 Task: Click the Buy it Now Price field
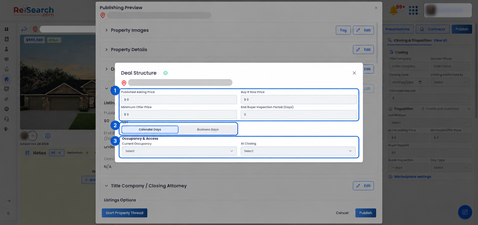click(299, 100)
